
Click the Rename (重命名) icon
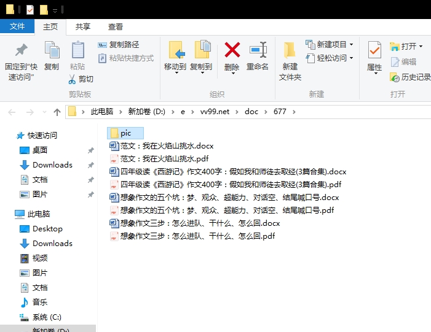(258, 50)
